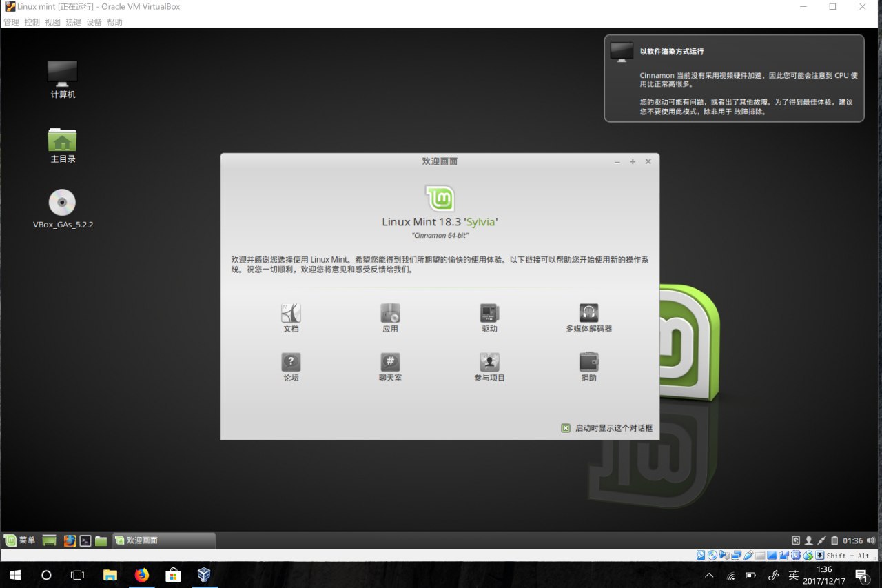Open File Explorer in Windows taskbar
Screen dimensions: 882x588
110,575
